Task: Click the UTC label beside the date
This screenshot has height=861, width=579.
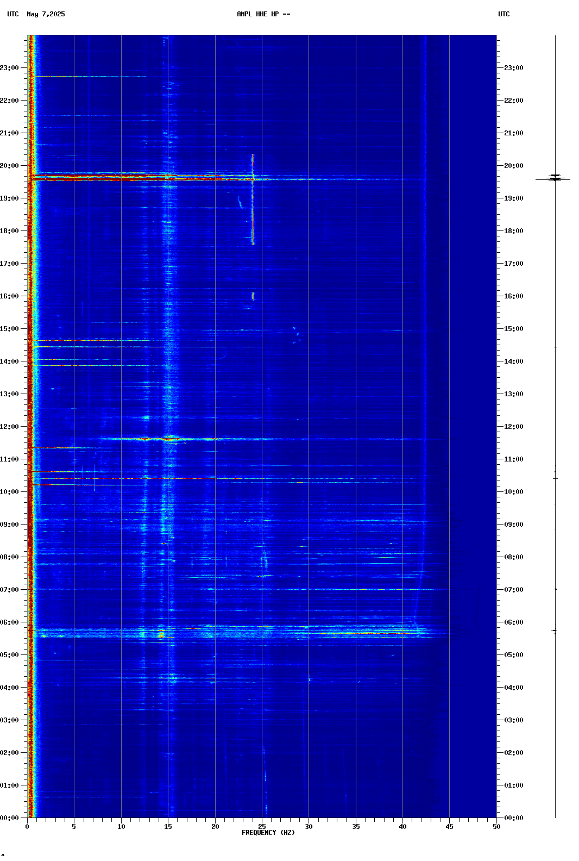Action: coord(13,14)
